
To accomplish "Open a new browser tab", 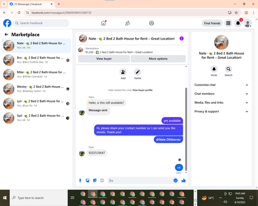I will click(x=59, y=4).
